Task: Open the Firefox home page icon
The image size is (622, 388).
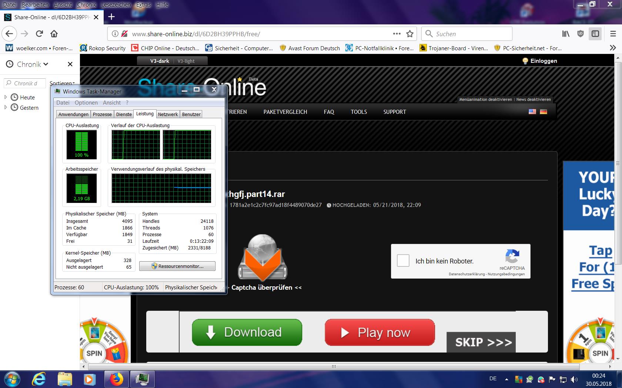Action: 54,34
